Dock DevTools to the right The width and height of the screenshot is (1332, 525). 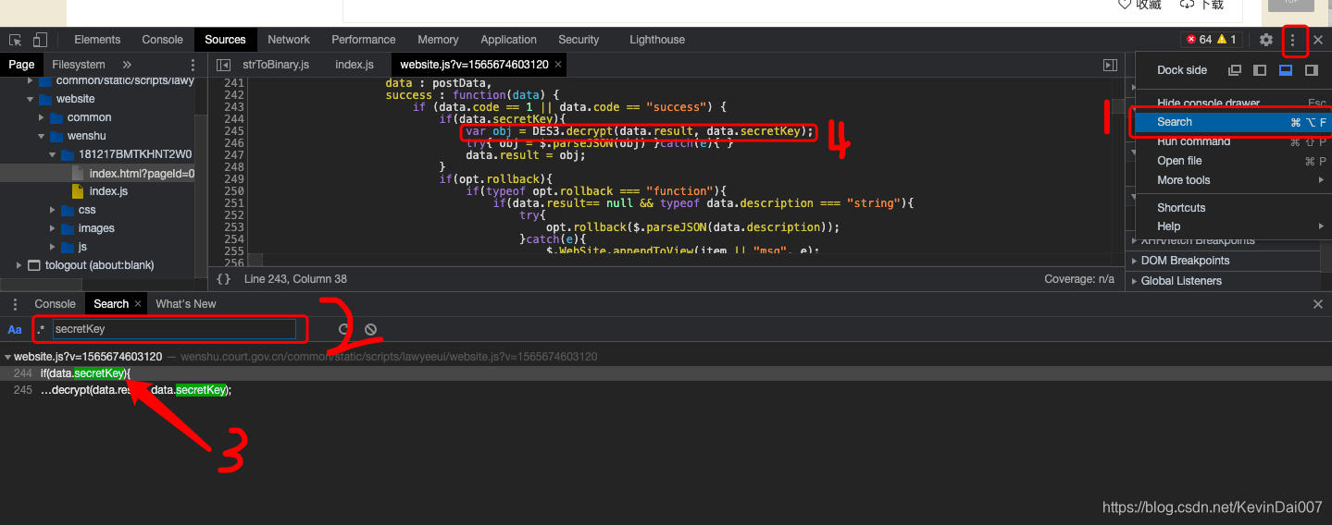point(1312,70)
